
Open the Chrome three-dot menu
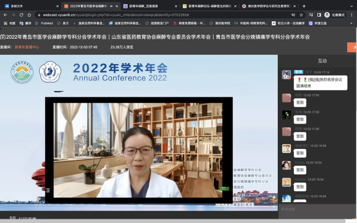[352, 15]
